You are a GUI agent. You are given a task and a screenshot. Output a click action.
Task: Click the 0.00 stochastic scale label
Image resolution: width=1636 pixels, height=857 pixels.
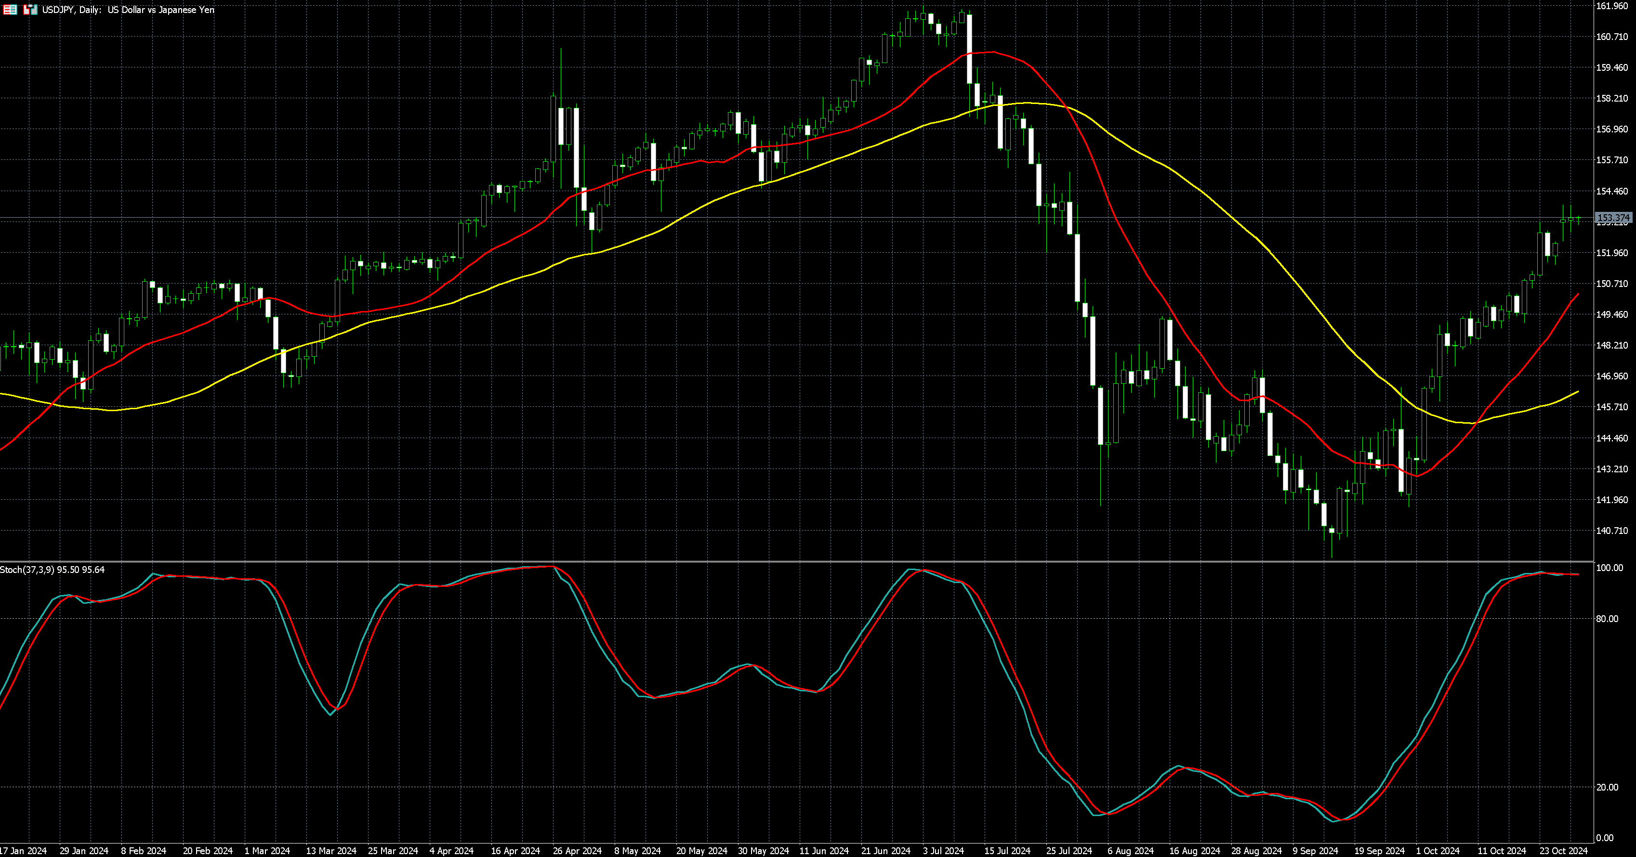coord(1604,838)
